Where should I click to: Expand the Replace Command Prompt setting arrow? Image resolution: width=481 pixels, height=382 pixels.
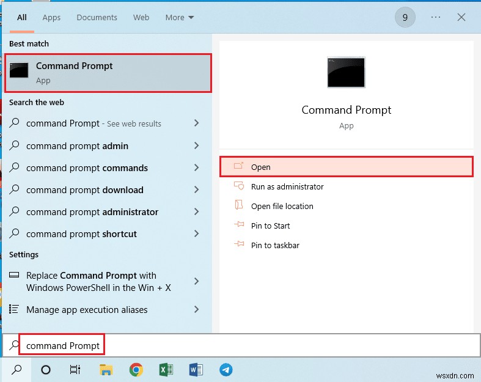197,281
